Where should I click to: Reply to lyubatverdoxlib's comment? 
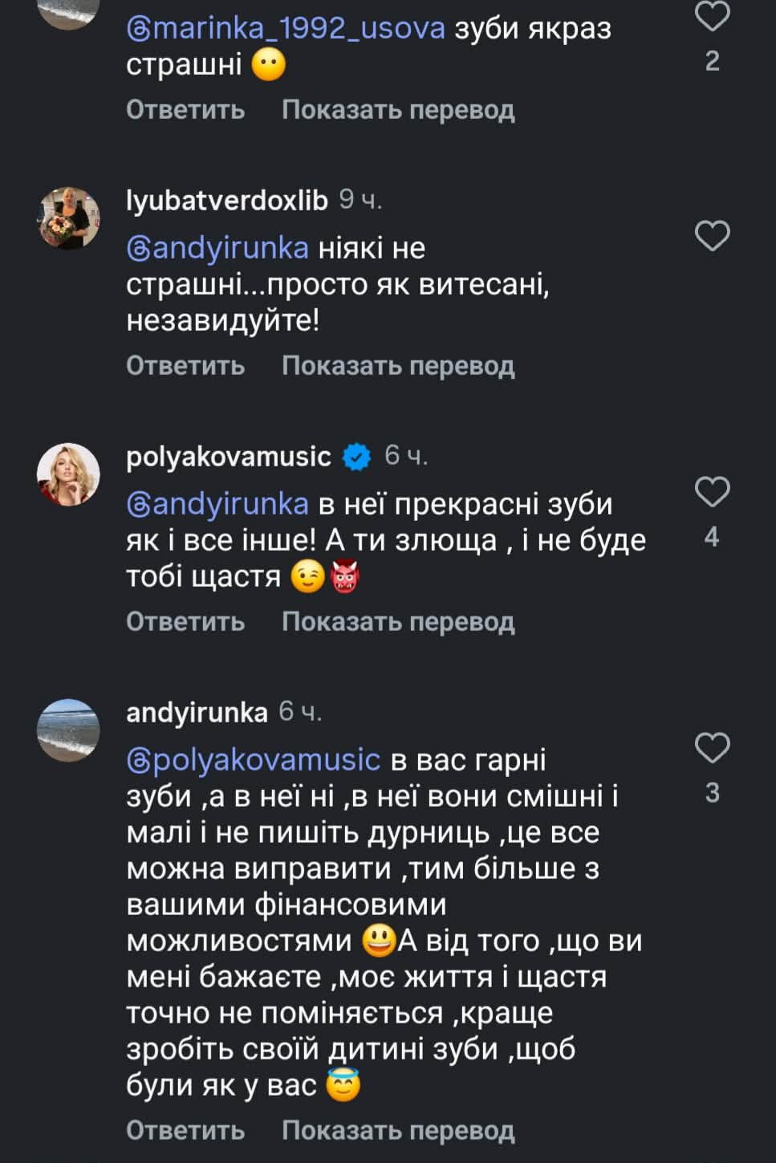click(185, 366)
